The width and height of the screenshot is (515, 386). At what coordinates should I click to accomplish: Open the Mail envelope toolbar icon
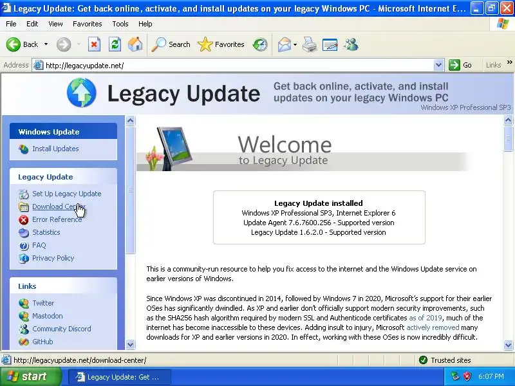285,44
